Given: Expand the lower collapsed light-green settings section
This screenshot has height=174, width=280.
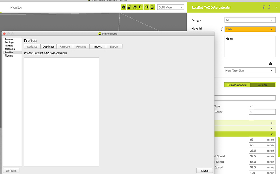Looking at the screenshot, I should (245, 128).
